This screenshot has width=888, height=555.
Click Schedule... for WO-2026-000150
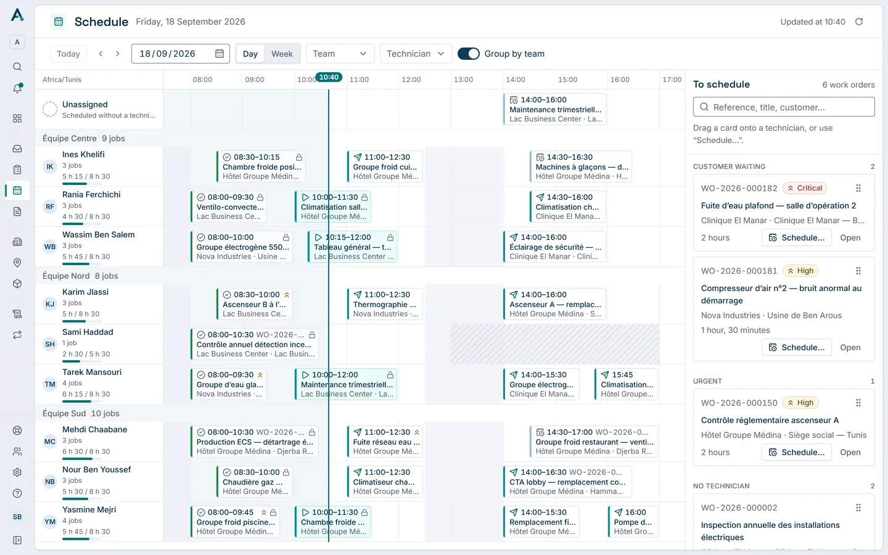pos(797,452)
